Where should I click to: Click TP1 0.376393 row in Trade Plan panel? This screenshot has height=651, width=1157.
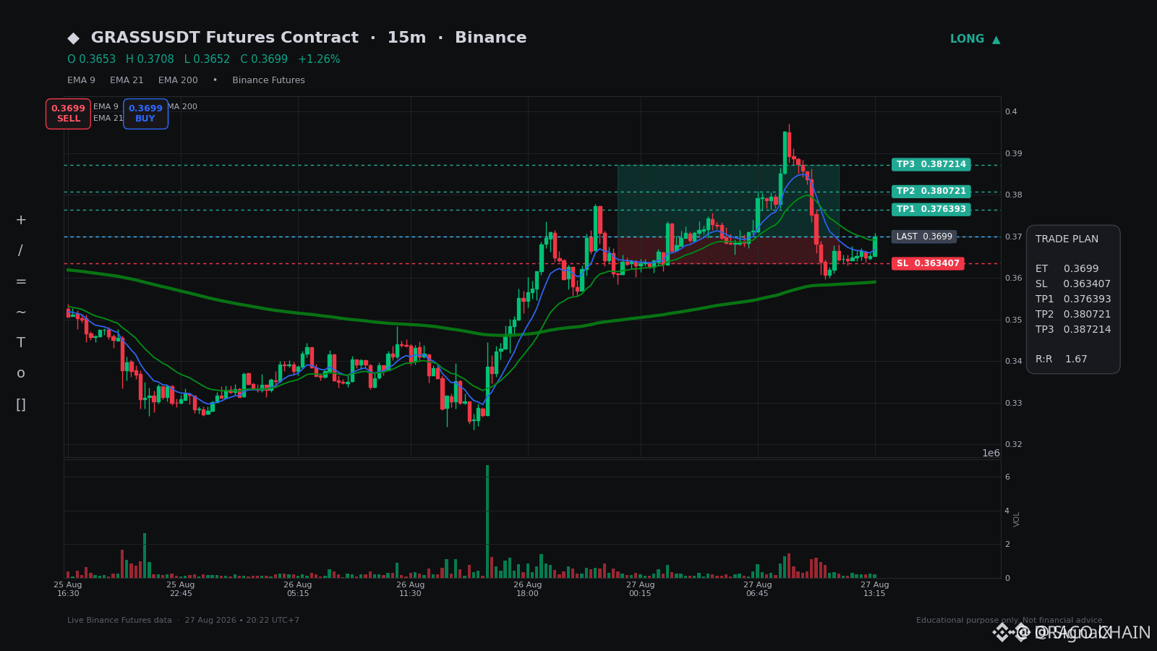1073,299
